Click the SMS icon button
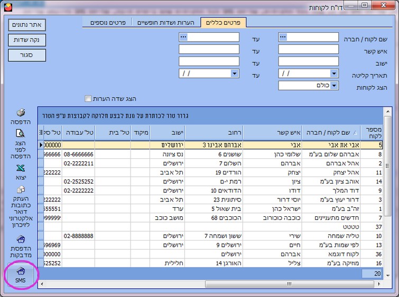Screen dimensions: 399x297 21,274
